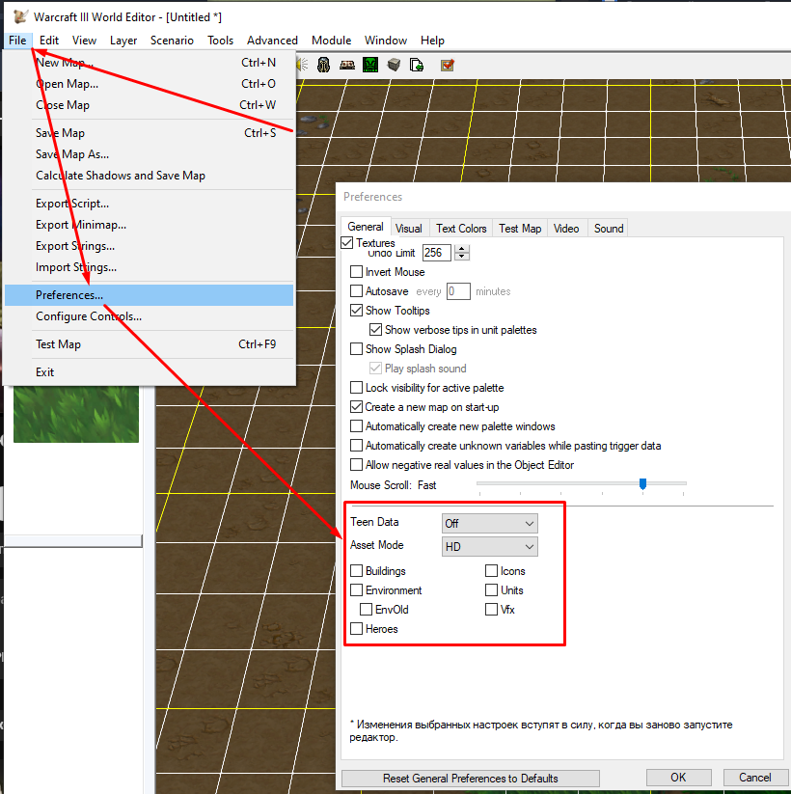Screen dimensions: 791x794
Task: Toggle the Textures checkbox
Action: 347,242
